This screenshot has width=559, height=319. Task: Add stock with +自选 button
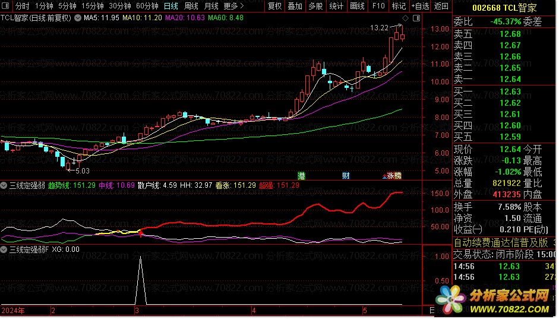[x=420, y=6]
